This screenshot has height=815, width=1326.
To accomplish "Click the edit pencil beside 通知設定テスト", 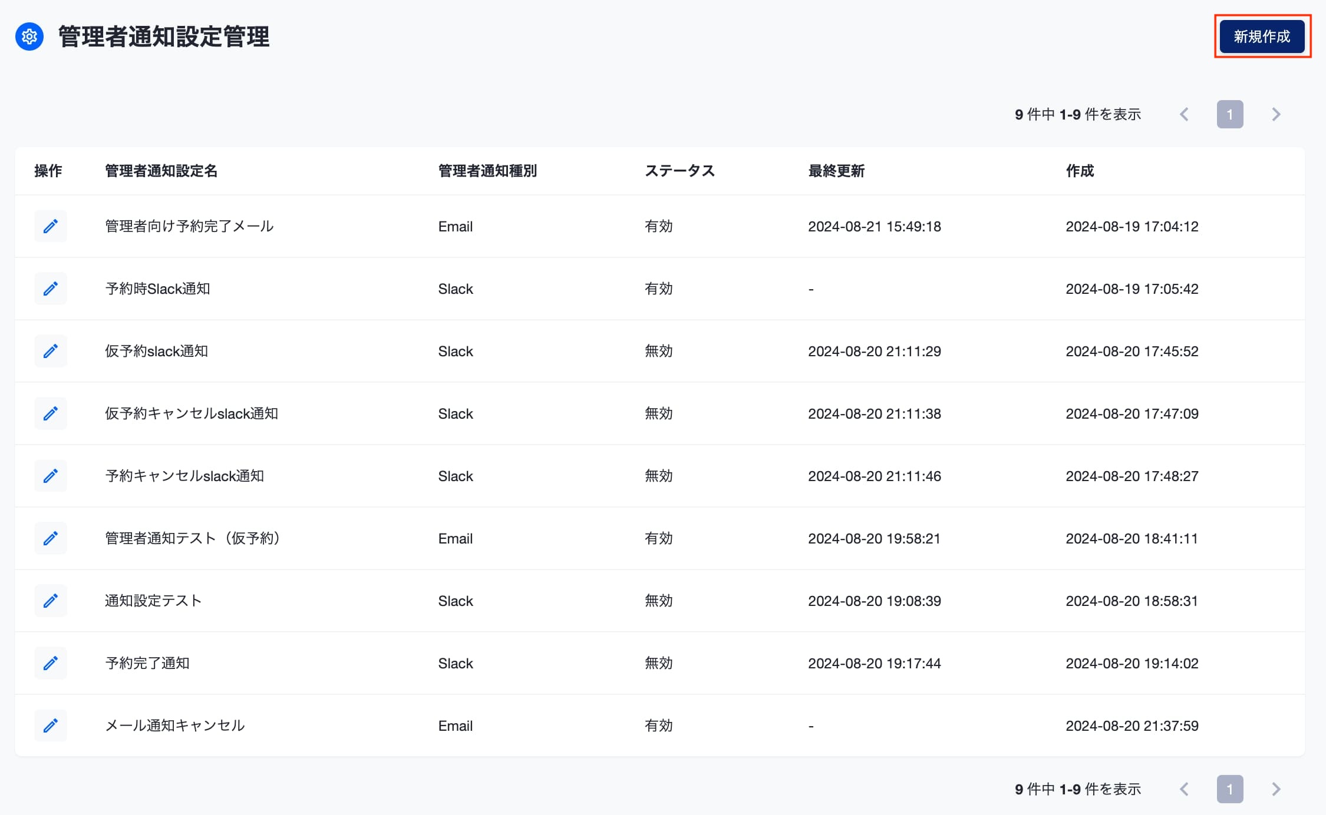I will pos(51,601).
